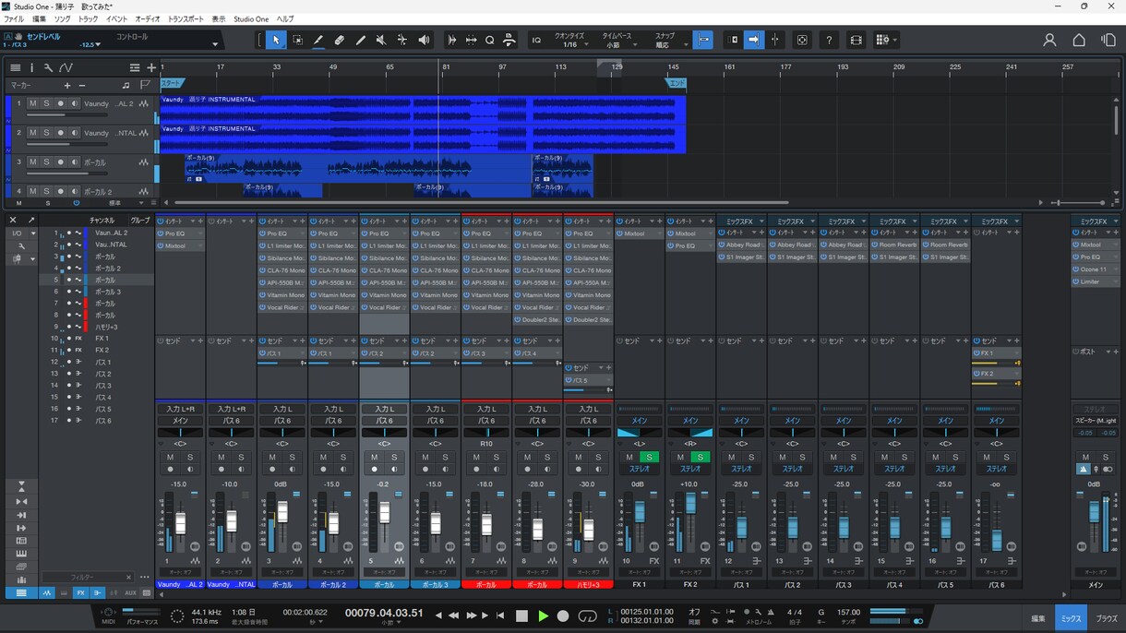Start playback with the green Play button

click(x=543, y=615)
